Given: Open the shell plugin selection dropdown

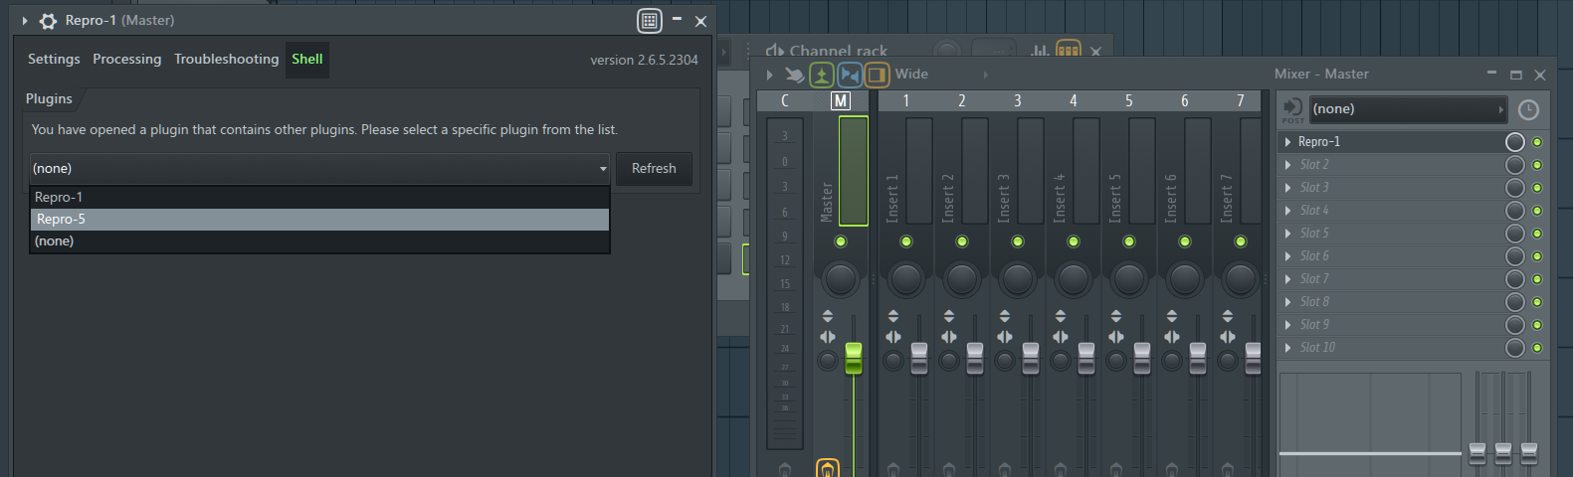Looking at the screenshot, I should tap(319, 169).
